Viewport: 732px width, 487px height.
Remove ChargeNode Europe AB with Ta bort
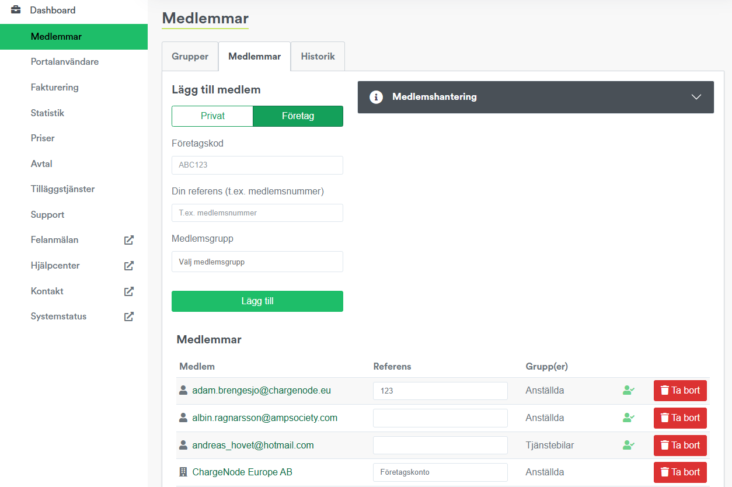coord(680,472)
